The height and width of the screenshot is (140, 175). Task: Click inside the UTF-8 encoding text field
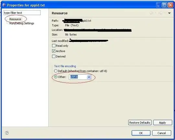click(78, 77)
